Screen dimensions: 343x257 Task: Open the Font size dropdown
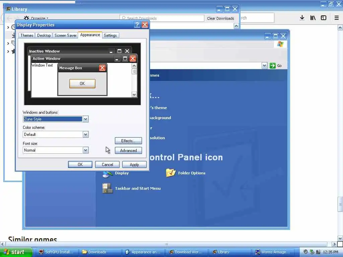click(x=85, y=150)
